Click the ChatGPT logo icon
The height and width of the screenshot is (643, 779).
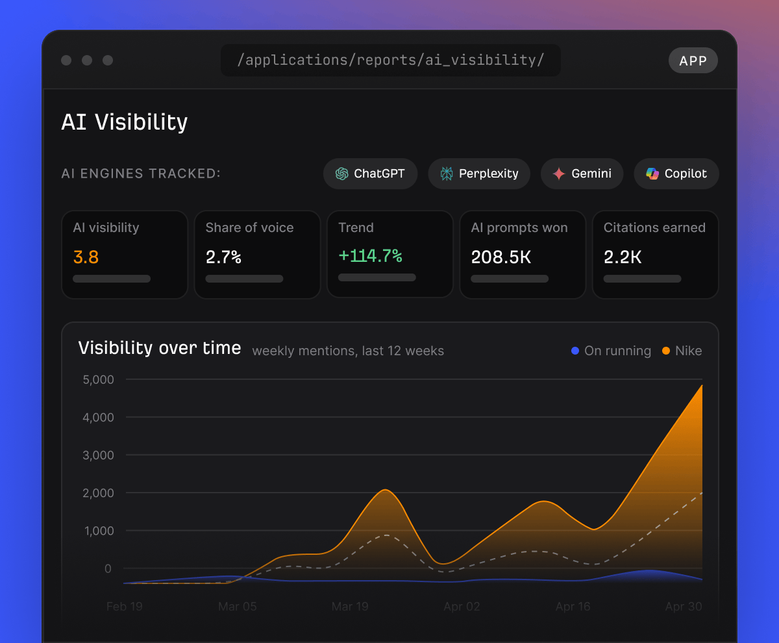click(341, 174)
